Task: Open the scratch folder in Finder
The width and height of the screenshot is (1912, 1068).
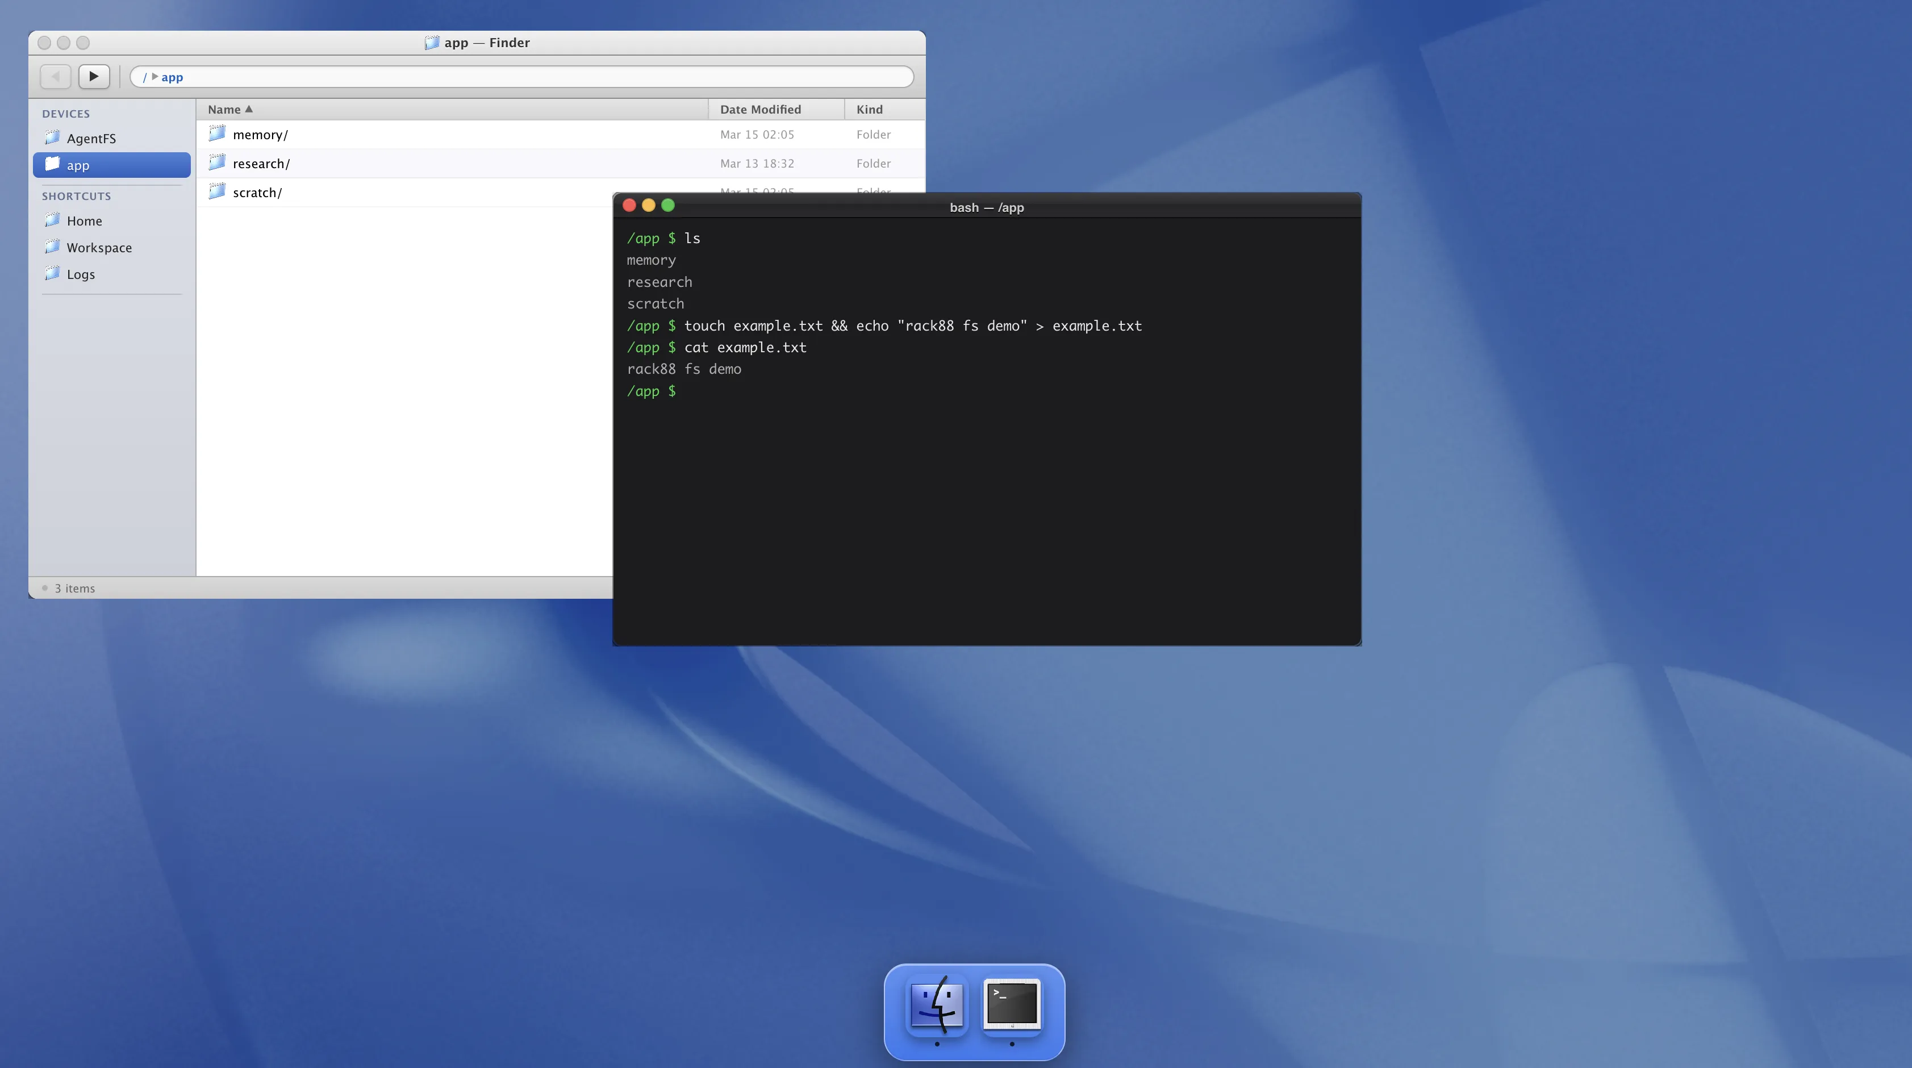Action: point(257,192)
